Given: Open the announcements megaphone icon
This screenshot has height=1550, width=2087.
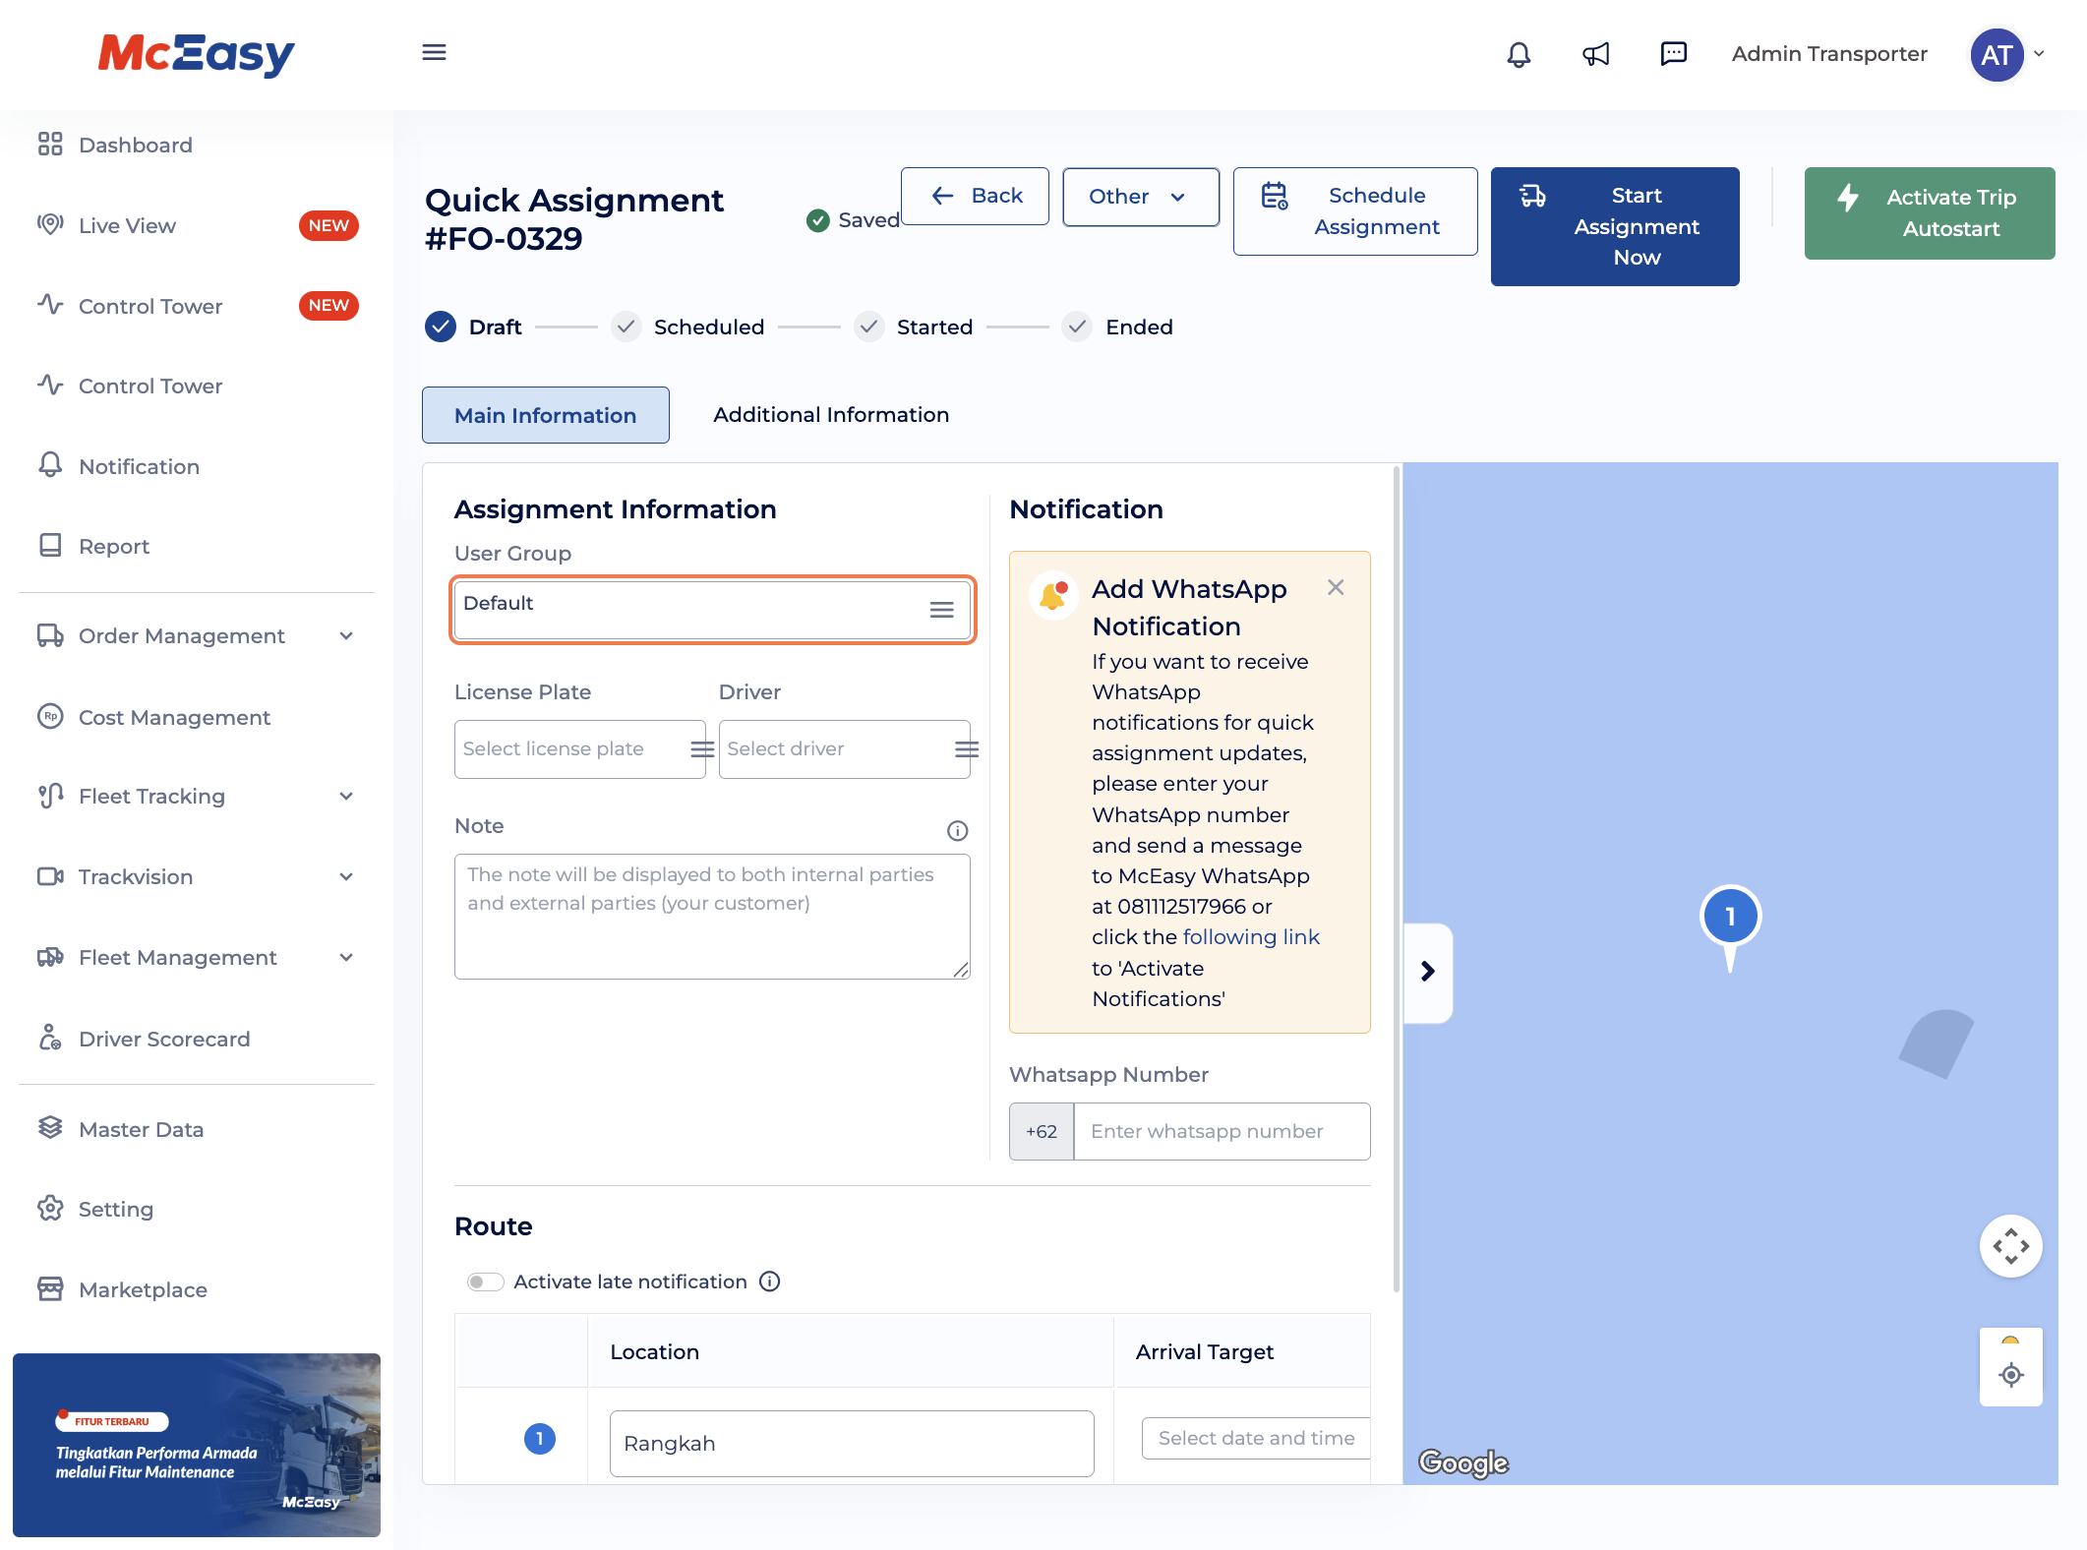Looking at the screenshot, I should (1595, 54).
